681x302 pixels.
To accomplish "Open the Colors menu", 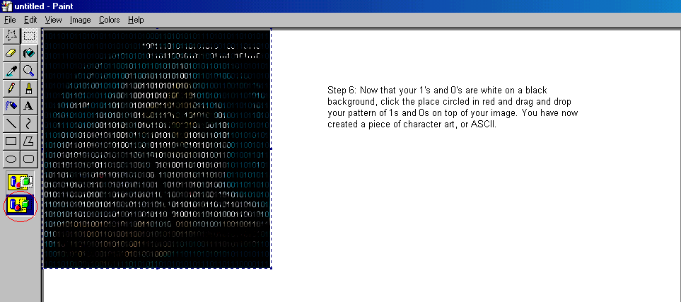I will pyautogui.click(x=110, y=20).
